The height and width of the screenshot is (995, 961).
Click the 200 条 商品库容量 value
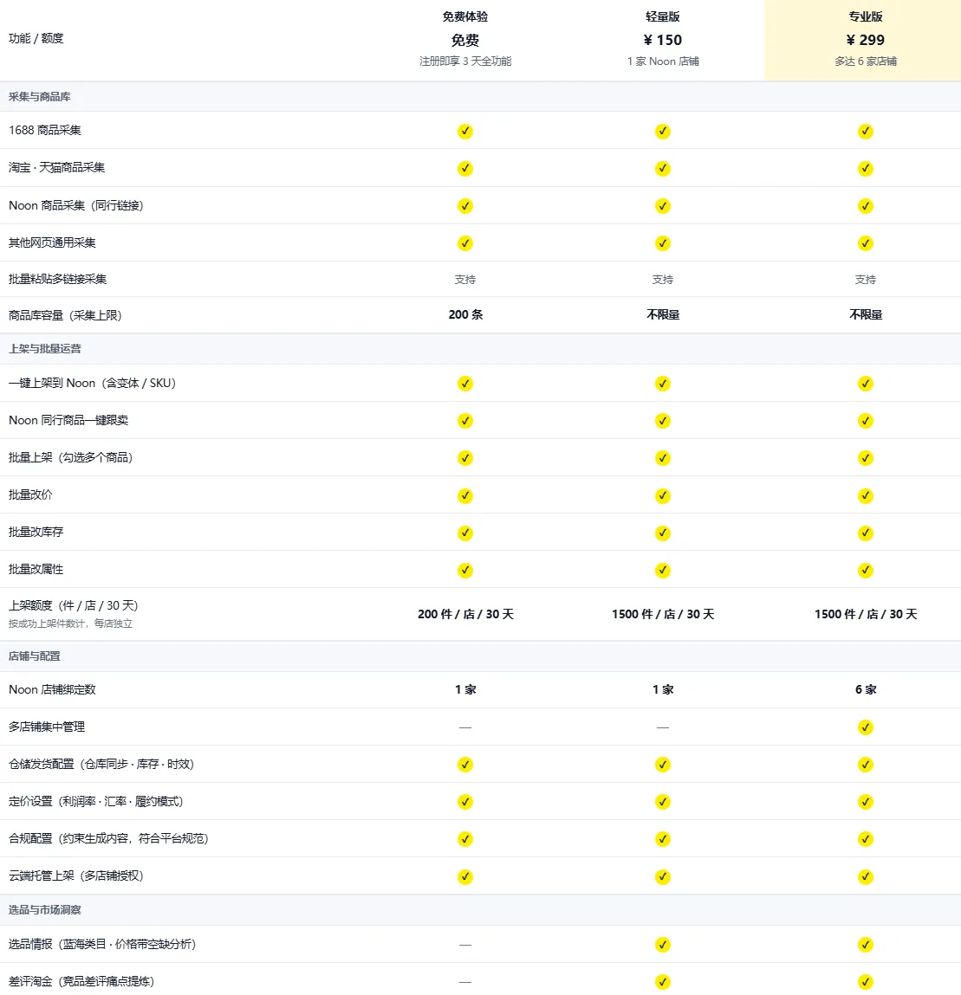465,314
